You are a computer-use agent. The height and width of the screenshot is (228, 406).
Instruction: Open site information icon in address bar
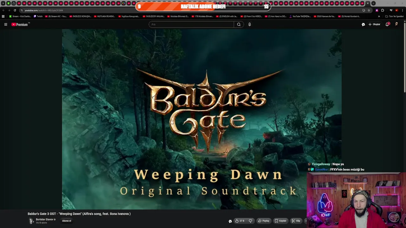[22, 10]
